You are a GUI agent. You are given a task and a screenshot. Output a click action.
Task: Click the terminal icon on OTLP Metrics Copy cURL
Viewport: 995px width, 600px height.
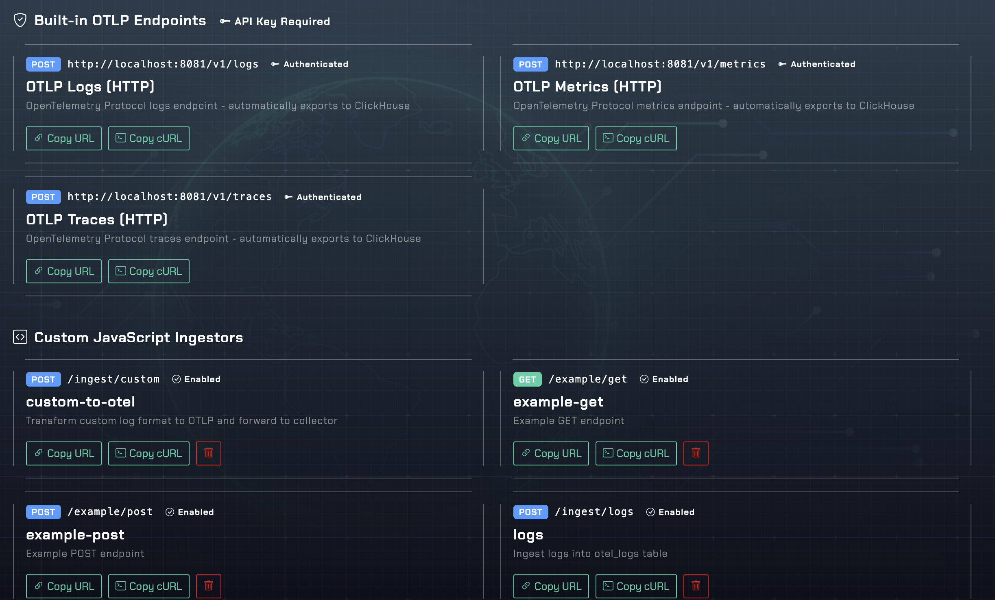(x=608, y=138)
